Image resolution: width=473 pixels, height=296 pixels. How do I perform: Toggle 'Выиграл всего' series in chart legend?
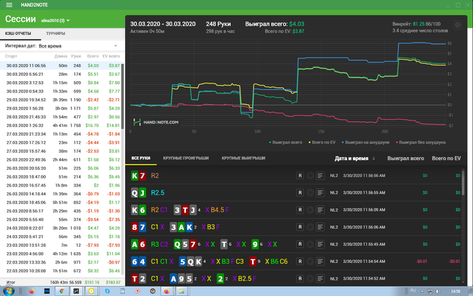285,143
